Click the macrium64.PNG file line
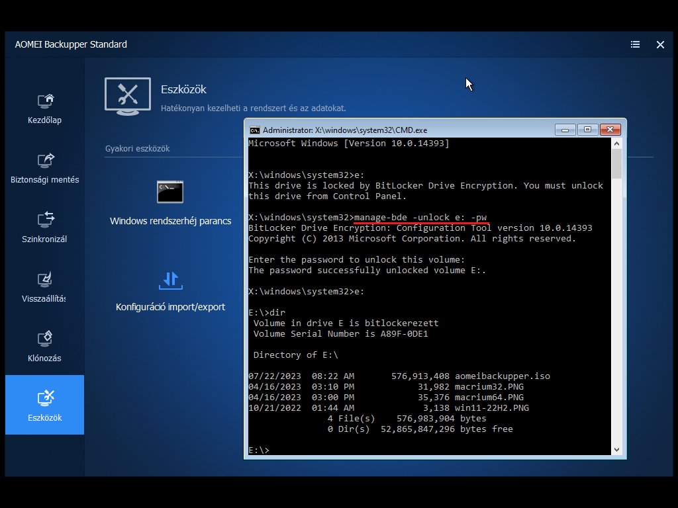This screenshot has height=508, width=678. coord(386,398)
